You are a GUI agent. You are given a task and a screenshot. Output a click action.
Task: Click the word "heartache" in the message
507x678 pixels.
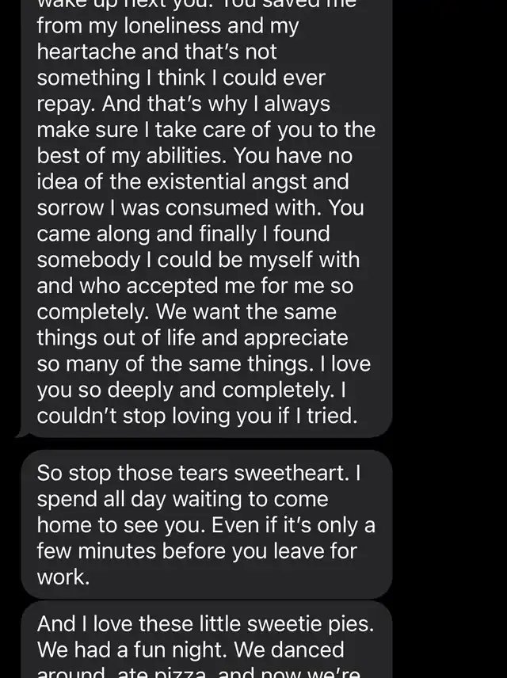tap(86, 52)
